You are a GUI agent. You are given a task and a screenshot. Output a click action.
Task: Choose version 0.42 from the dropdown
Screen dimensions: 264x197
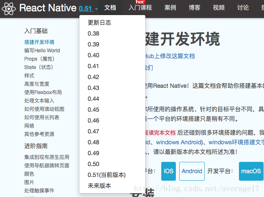point(94,77)
